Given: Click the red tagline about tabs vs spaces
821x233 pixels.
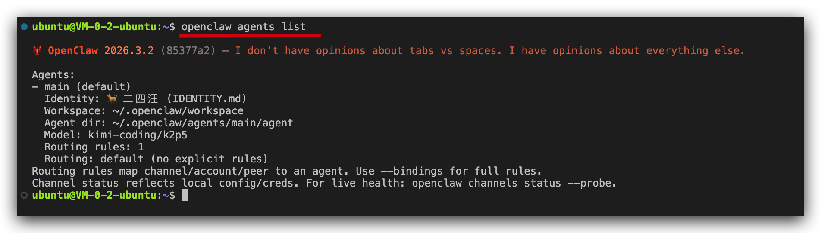Looking at the screenshot, I should (x=489, y=51).
